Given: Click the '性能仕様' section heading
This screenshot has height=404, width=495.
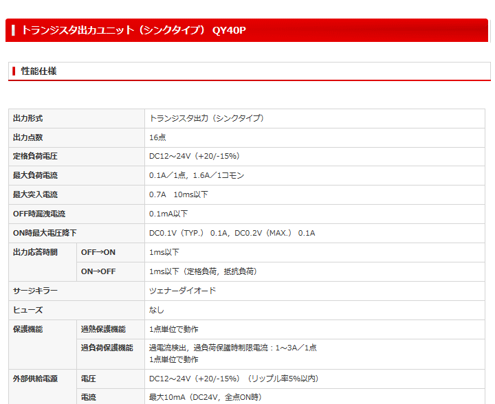Looking at the screenshot, I should coord(38,71).
